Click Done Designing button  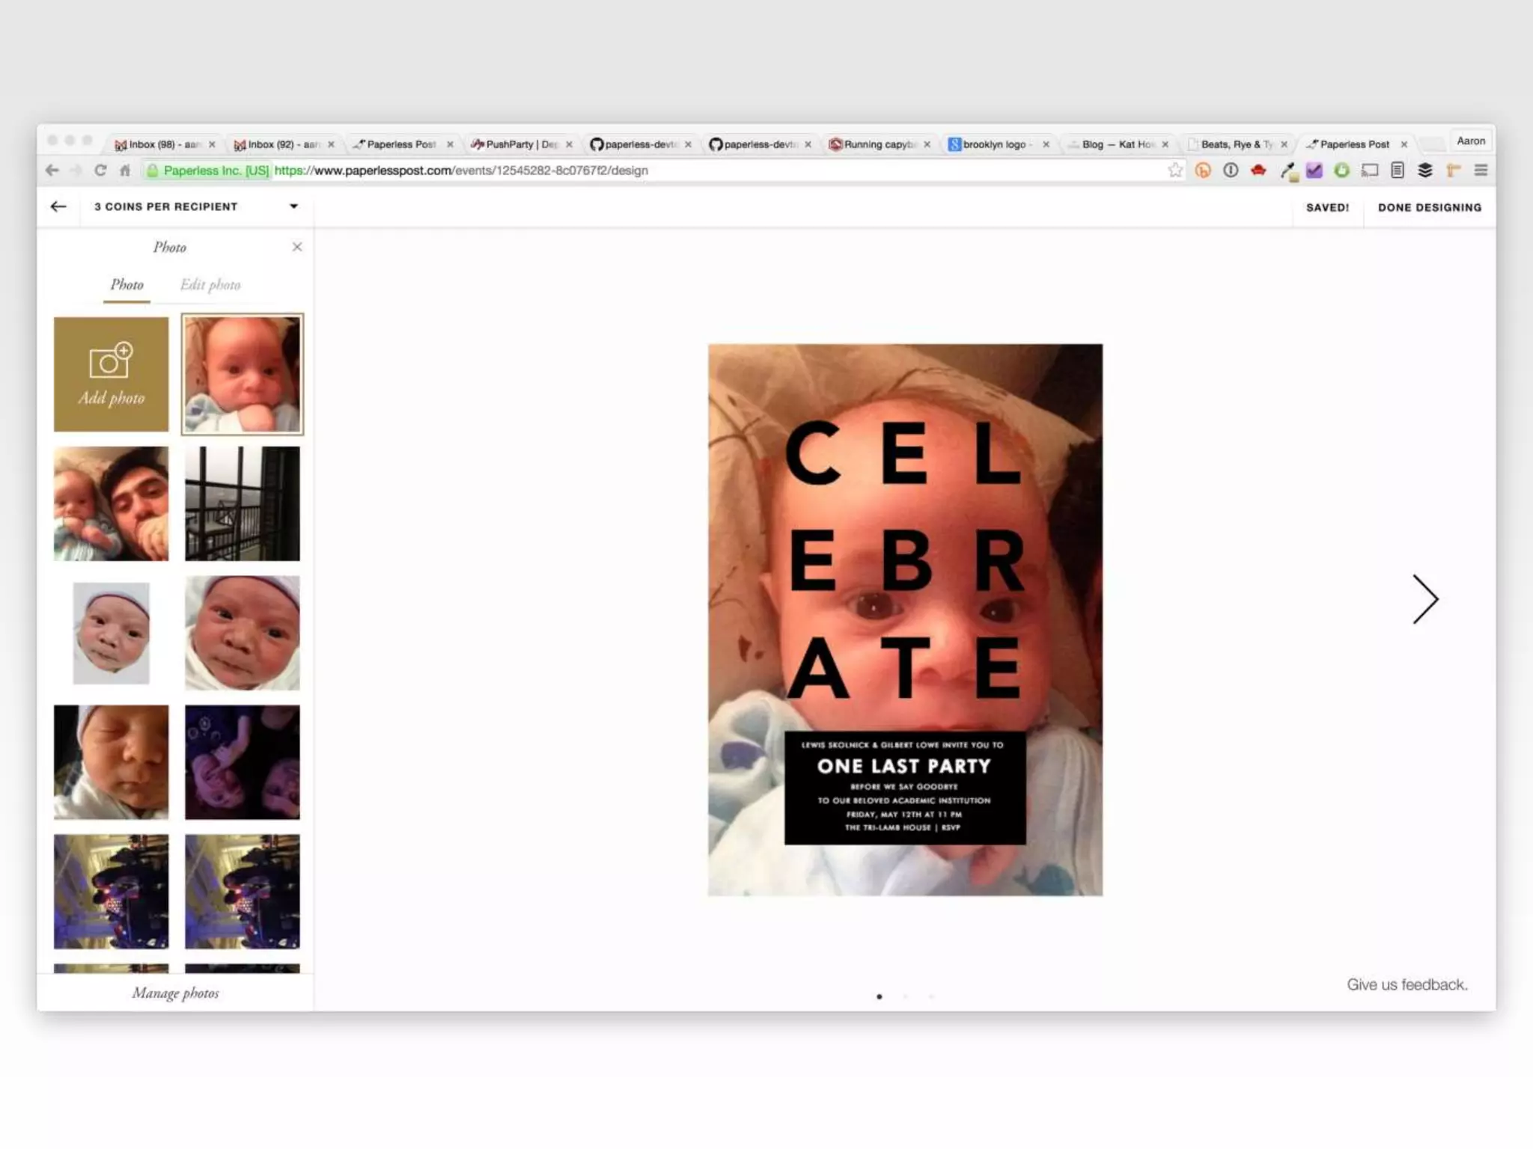pyautogui.click(x=1429, y=207)
